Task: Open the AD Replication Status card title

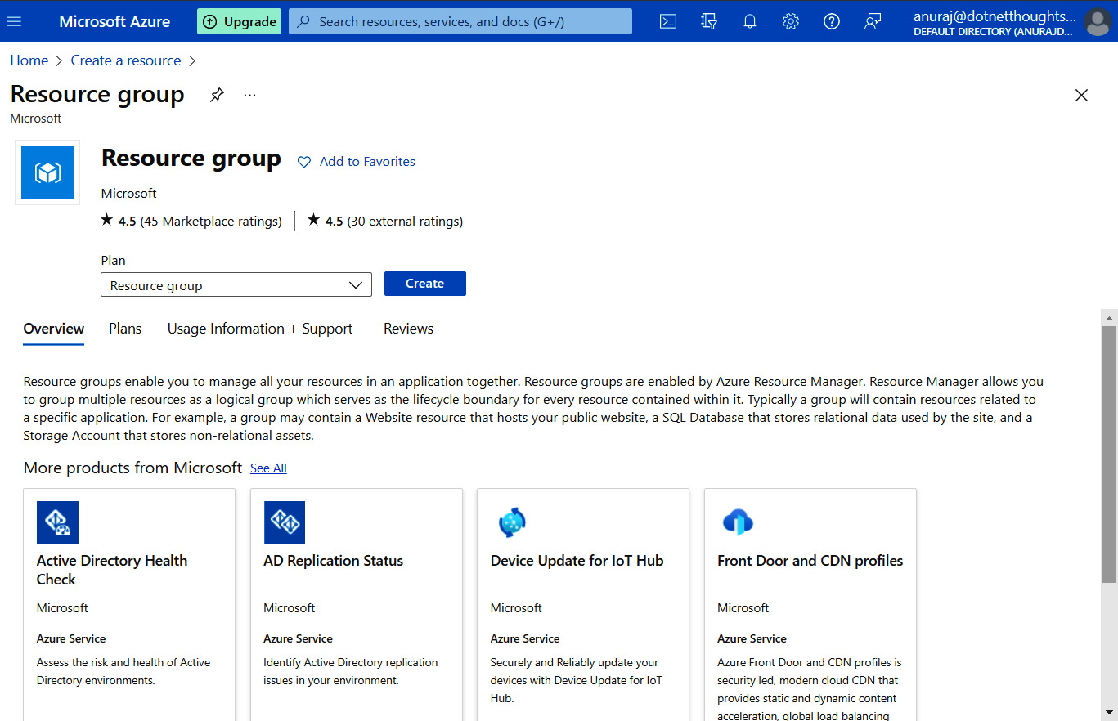Action: 334,561
